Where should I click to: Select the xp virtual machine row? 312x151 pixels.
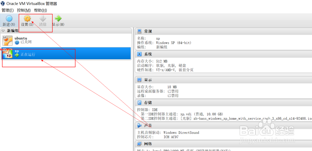[66, 53]
